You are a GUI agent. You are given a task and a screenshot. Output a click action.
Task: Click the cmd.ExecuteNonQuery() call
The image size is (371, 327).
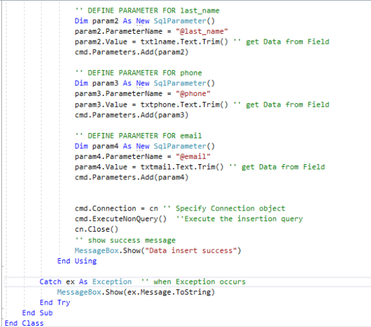click(x=121, y=219)
